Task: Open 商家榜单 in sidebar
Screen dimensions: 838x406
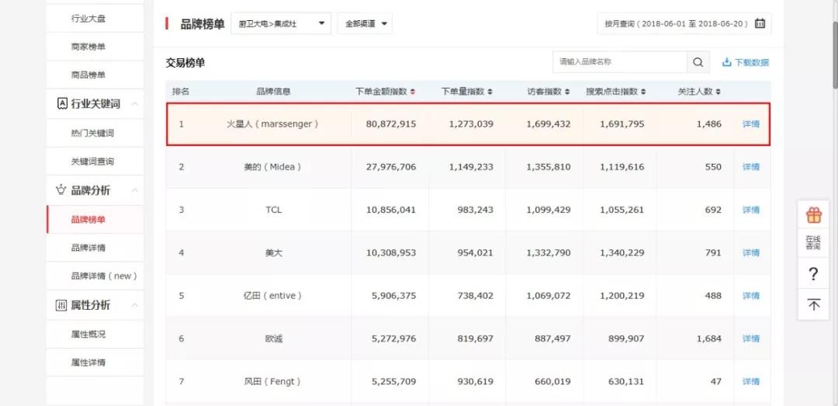Action: coord(88,47)
